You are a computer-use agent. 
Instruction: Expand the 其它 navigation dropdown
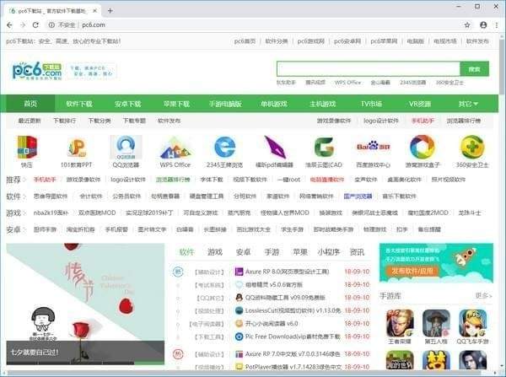pos(468,104)
